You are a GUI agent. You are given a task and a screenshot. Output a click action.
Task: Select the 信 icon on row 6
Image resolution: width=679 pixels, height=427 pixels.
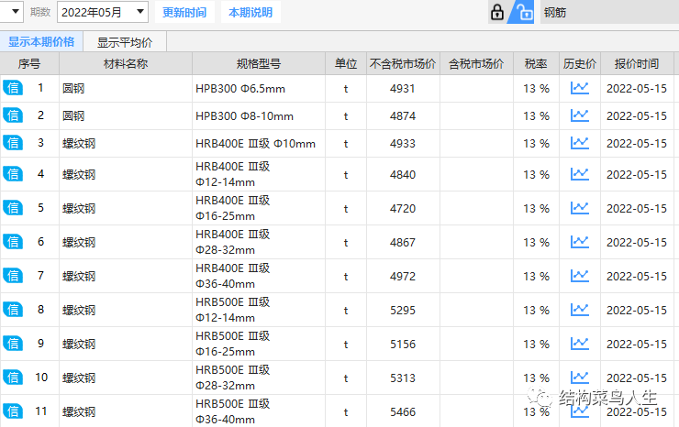13,241
